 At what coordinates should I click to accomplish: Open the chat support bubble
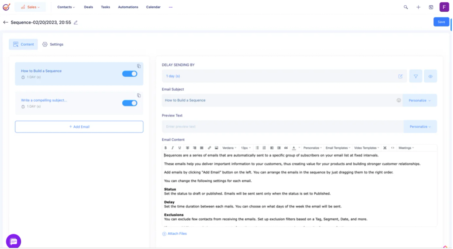[14, 241]
